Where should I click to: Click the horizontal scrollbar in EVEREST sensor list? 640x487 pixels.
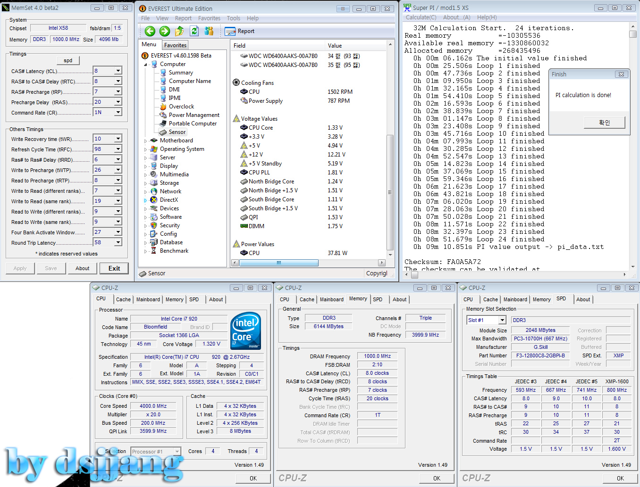[278, 263]
